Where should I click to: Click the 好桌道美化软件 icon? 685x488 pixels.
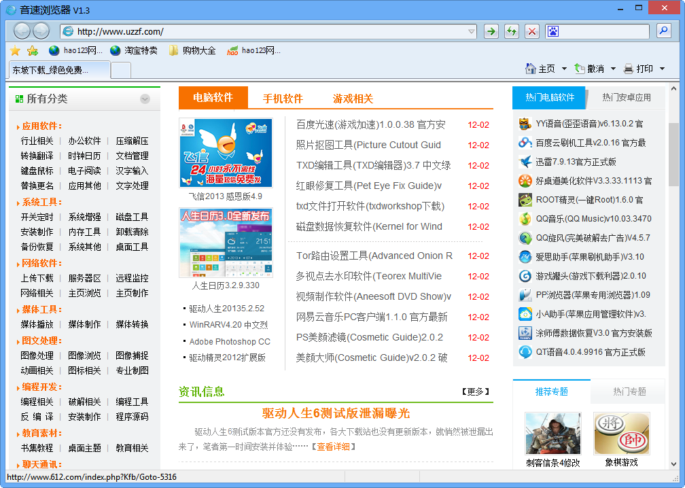tap(525, 181)
